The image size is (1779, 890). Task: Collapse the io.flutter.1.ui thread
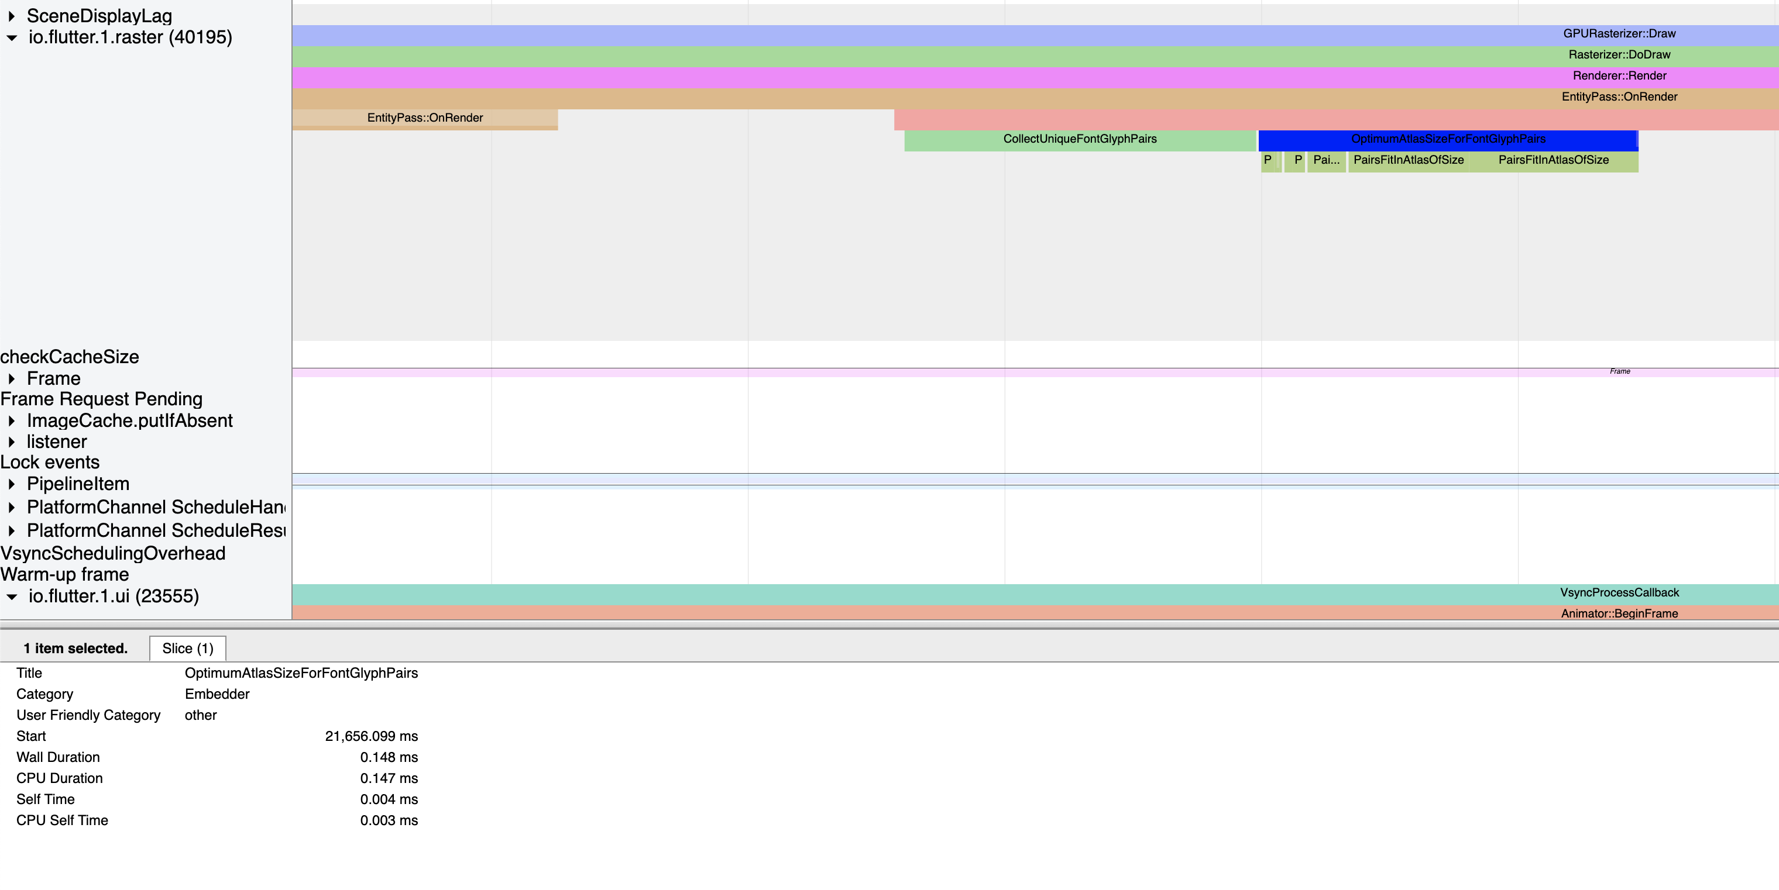click(12, 597)
